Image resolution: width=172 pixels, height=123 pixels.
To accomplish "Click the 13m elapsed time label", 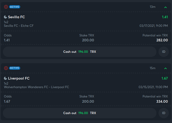I will (x=153, y=7).
